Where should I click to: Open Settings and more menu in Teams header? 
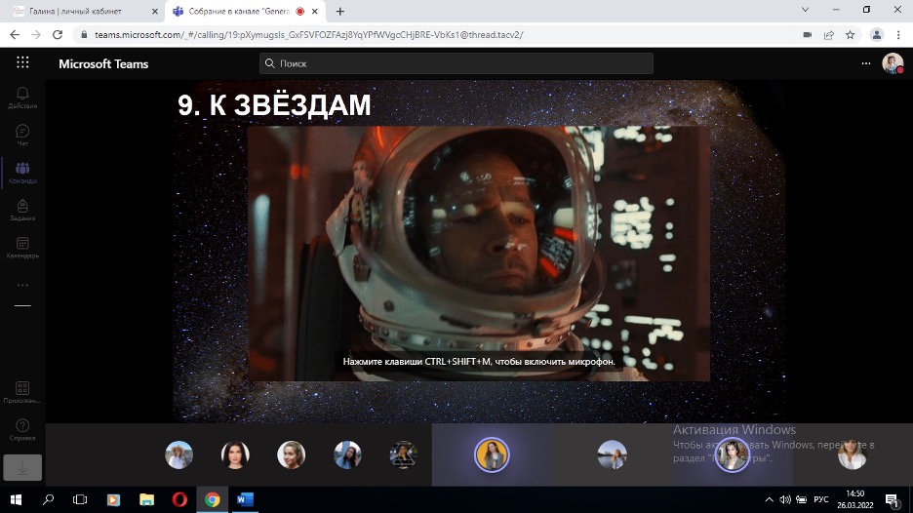(865, 63)
